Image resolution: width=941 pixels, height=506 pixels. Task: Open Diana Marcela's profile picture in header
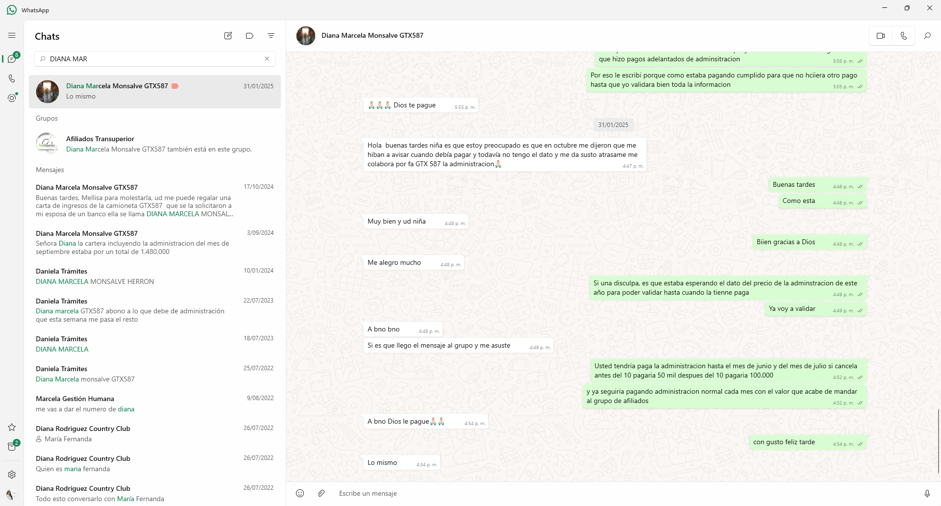306,36
